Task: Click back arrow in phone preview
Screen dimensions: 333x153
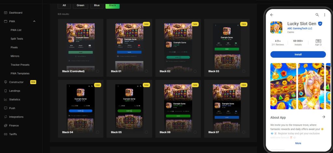Action: pos(272,15)
